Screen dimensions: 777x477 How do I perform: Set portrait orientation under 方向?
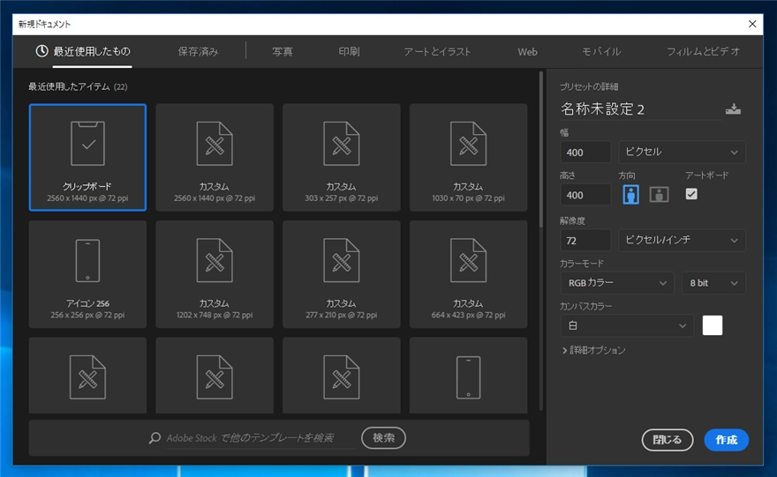[630, 195]
